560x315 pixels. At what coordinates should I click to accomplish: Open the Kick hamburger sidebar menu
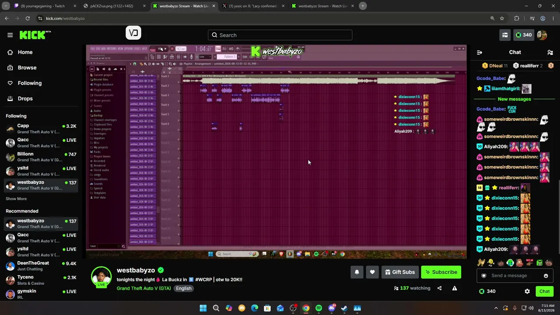[10, 35]
